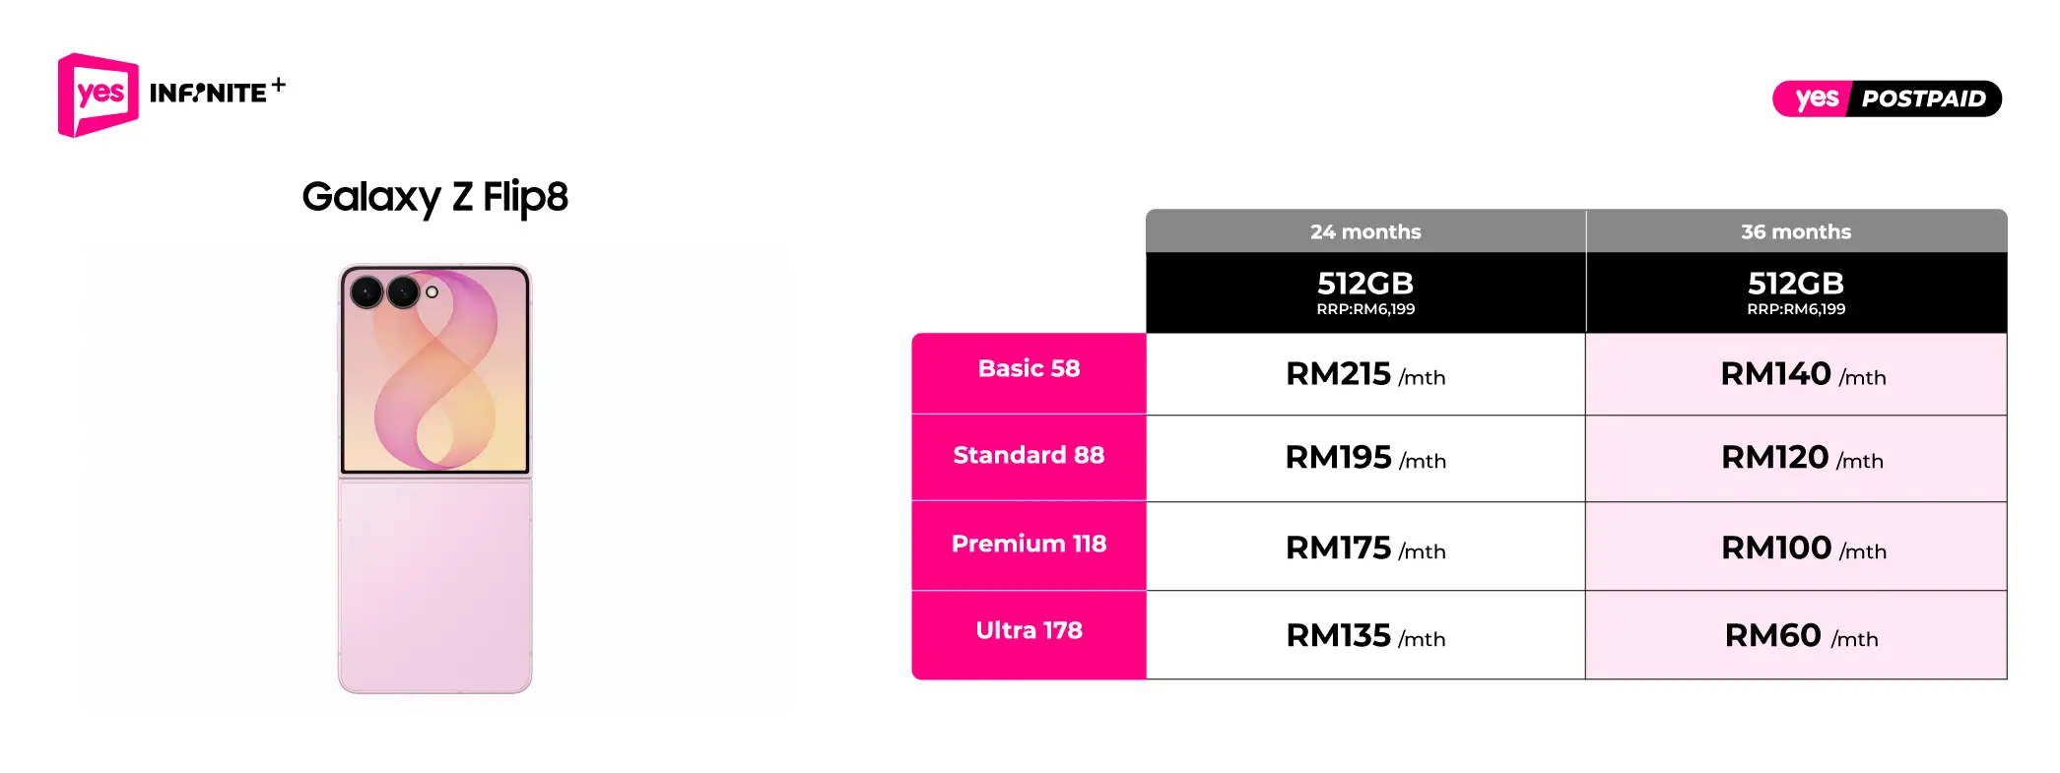The width and height of the screenshot is (2060, 773).
Task: Click the RM215 /mth price cell
Action: tap(1365, 374)
